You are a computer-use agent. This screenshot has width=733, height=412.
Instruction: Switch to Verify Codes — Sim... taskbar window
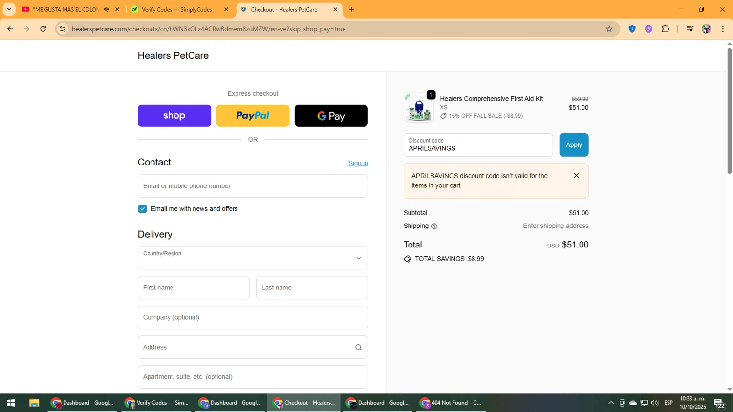pyautogui.click(x=156, y=403)
